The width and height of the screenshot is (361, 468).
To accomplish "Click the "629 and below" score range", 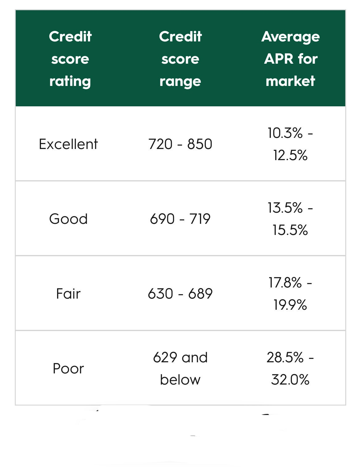I will coord(180,368).
